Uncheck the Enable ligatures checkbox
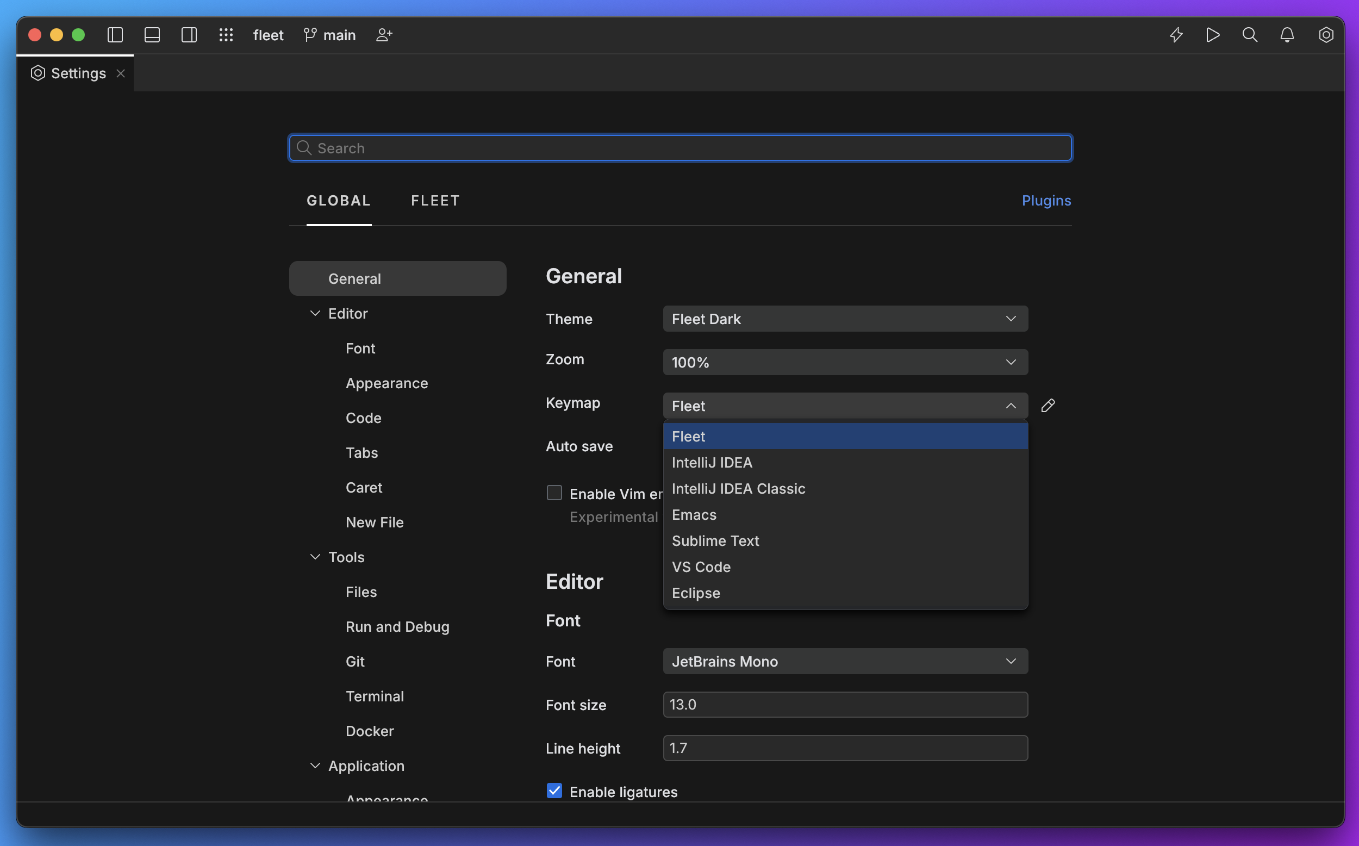1359x846 pixels. click(x=554, y=791)
